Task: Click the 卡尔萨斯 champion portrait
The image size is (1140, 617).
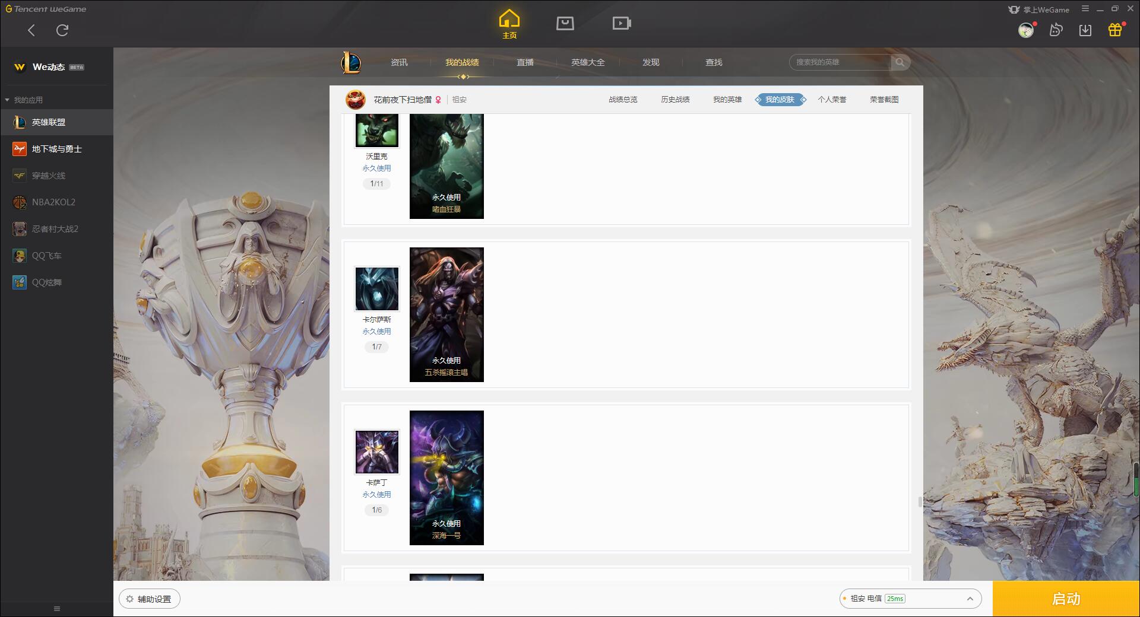Action: coord(377,289)
